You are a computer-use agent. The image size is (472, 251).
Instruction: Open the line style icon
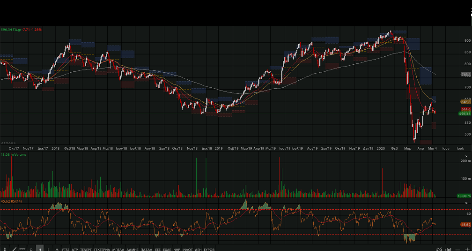pos(22,249)
